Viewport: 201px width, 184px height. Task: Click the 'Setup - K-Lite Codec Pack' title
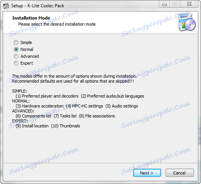pyautogui.click(x=38, y=6)
